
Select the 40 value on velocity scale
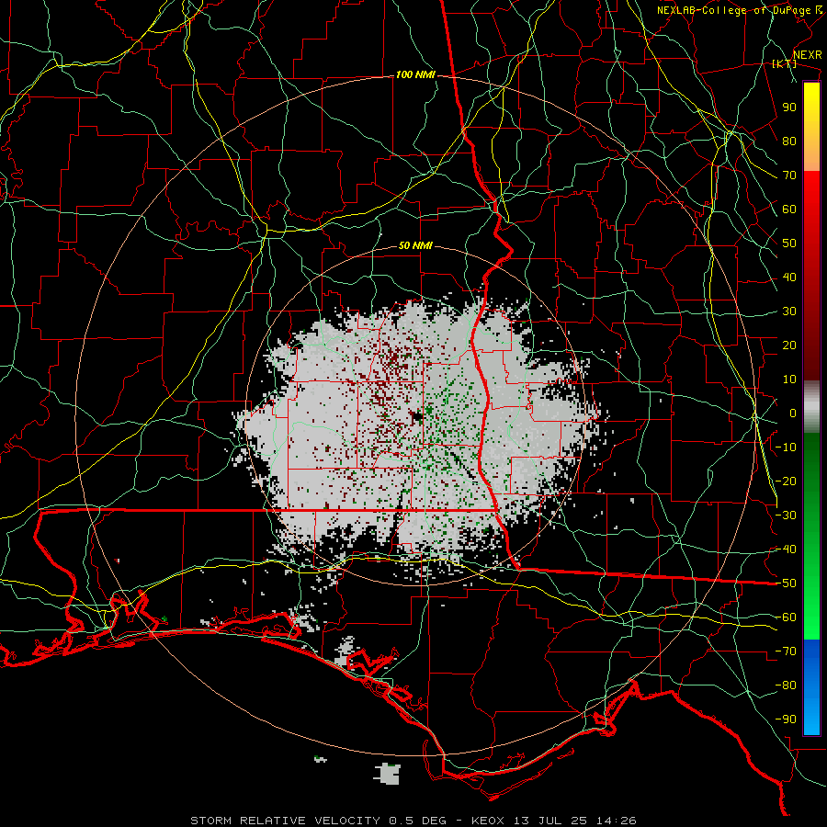point(789,278)
